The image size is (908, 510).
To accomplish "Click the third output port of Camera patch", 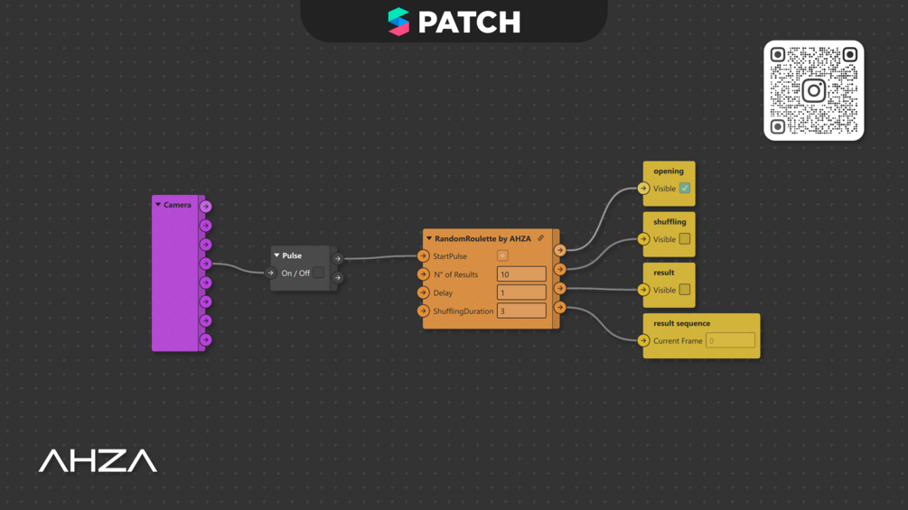I will 206,245.
